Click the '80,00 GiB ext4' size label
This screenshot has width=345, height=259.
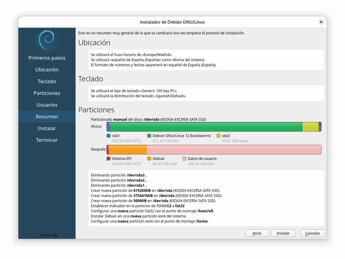coord(164,164)
